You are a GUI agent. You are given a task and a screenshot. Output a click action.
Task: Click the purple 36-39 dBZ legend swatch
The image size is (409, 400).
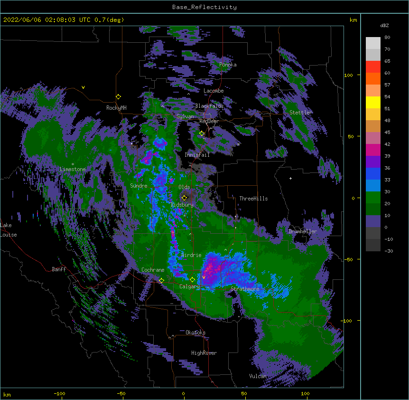(373, 162)
